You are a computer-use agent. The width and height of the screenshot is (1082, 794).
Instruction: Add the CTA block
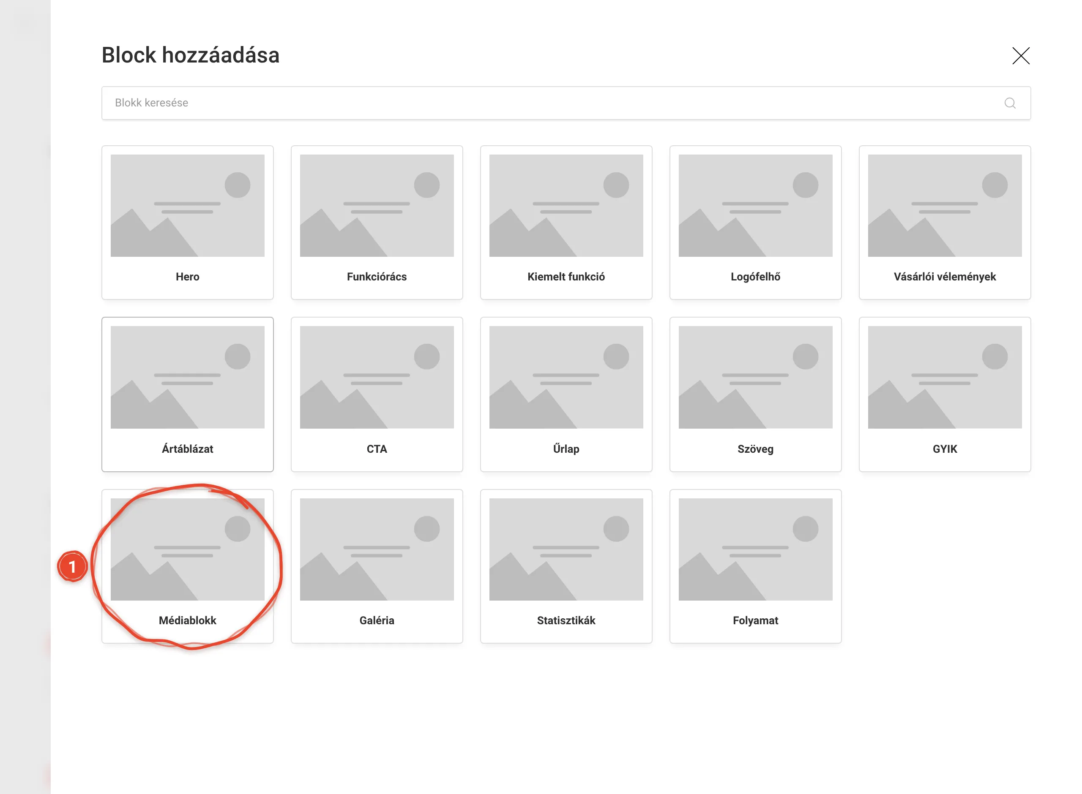pyautogui.click(x=377, y=394)
